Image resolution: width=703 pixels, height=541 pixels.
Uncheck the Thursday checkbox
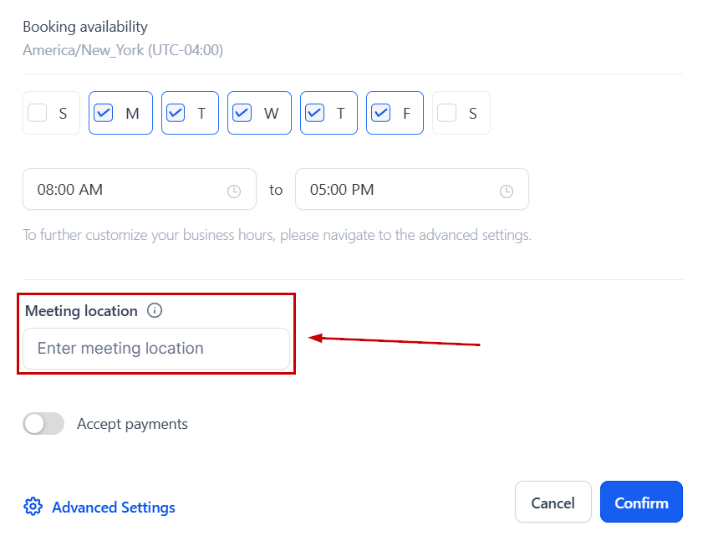[x=315, y=113]
